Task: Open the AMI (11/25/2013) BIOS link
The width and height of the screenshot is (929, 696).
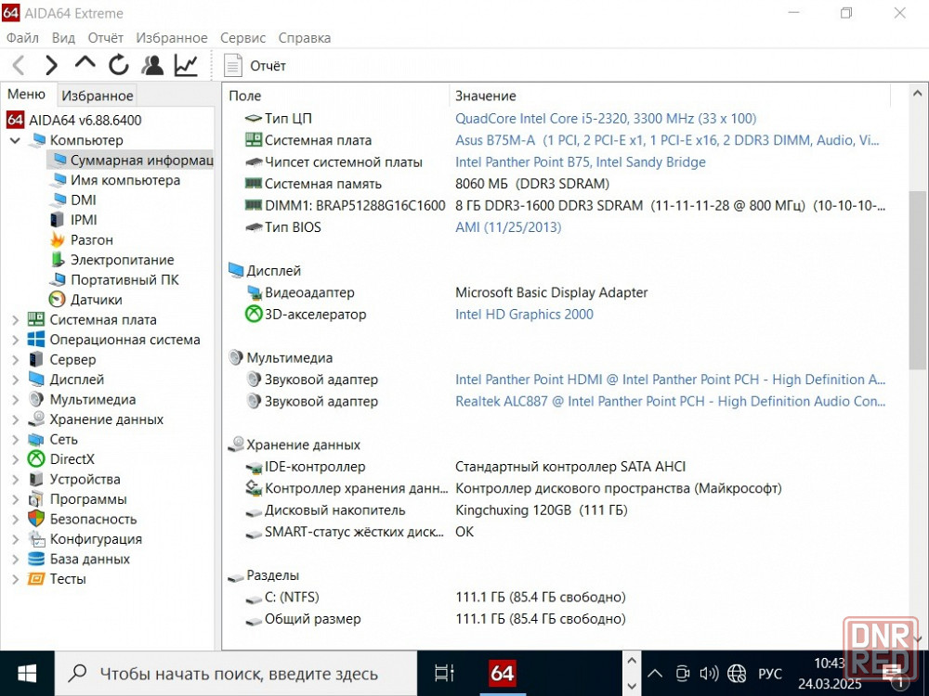Action: [x=508, y=227]
